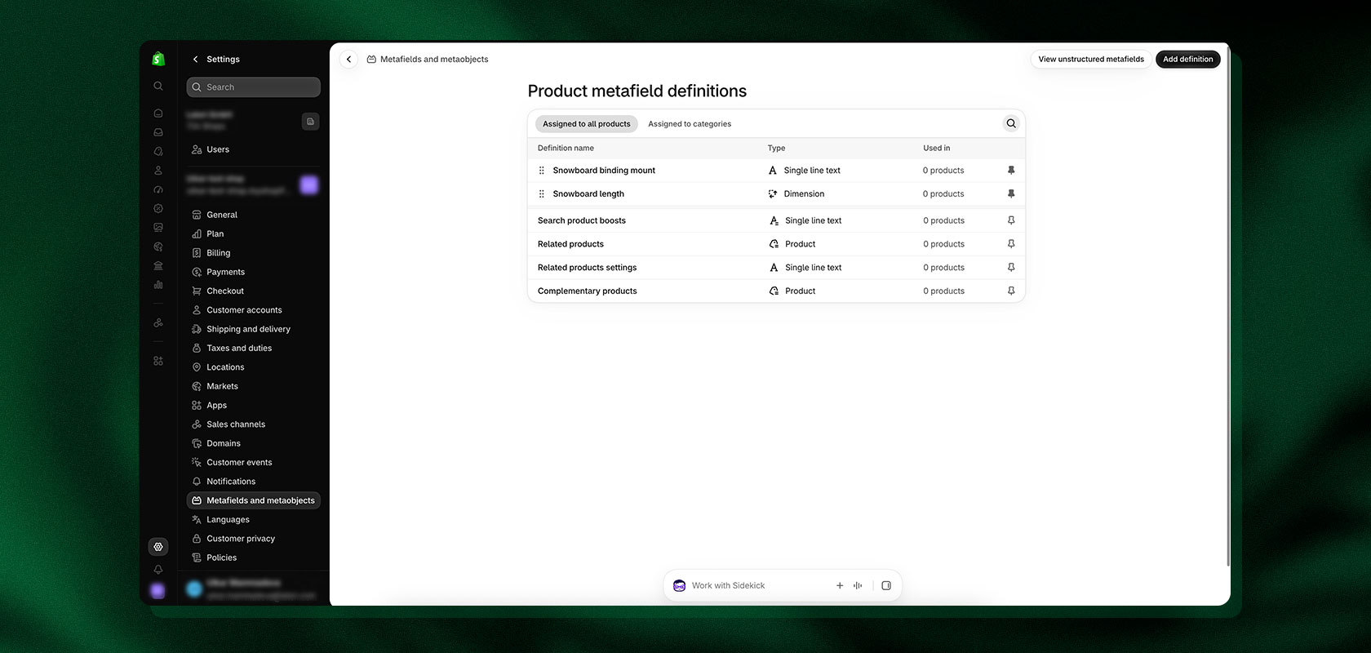Viewport: 1371px width, 653px height.
Task: Click the Type column header
Action: coord(776,149)
